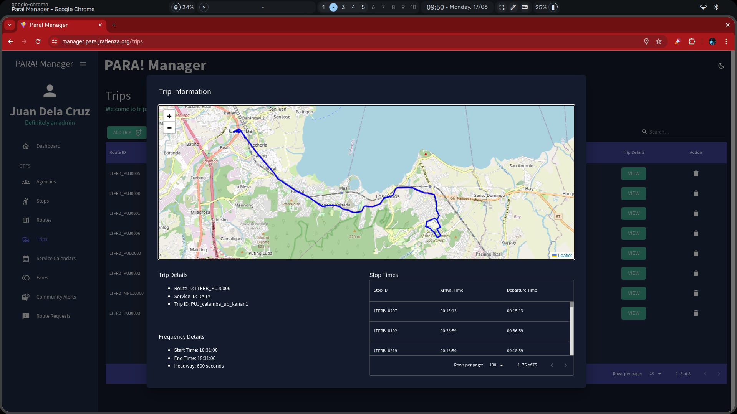The image size is (737, 414).
Task: Sort stop times by Stop ID header
Action: 381,290
